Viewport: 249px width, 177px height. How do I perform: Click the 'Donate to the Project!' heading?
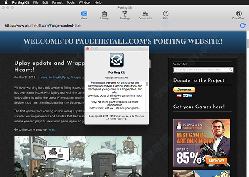(199, 80)
